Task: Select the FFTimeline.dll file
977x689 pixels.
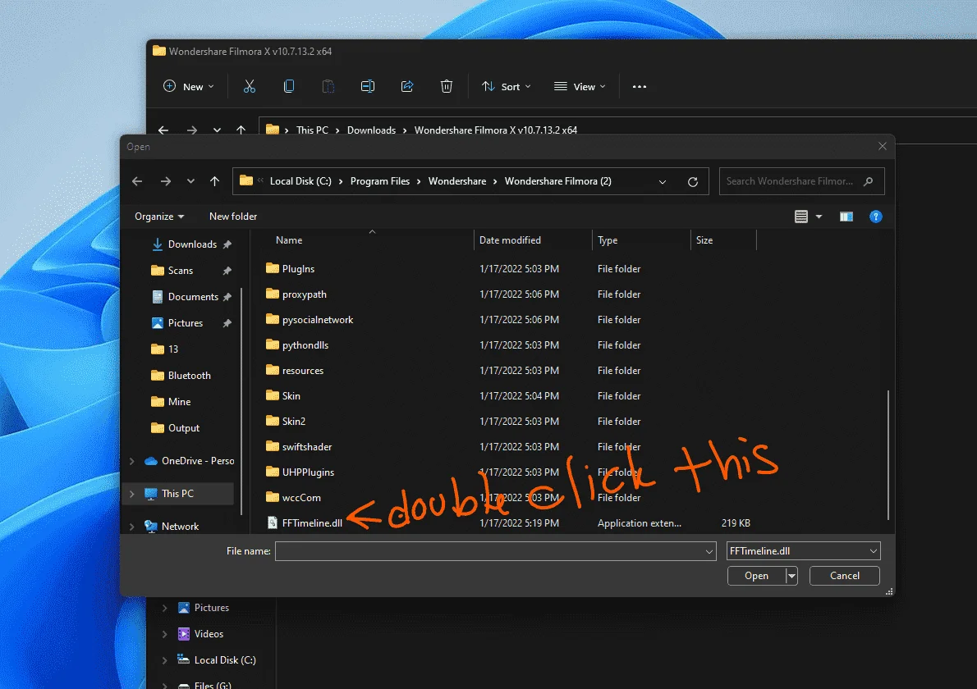Action: [x=312, y=522]
